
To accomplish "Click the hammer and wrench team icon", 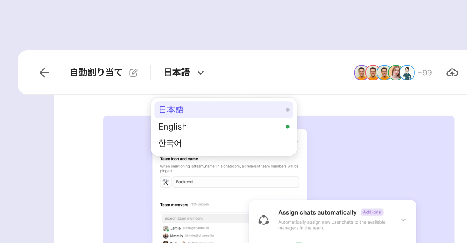I will click(x=165, y=182).
